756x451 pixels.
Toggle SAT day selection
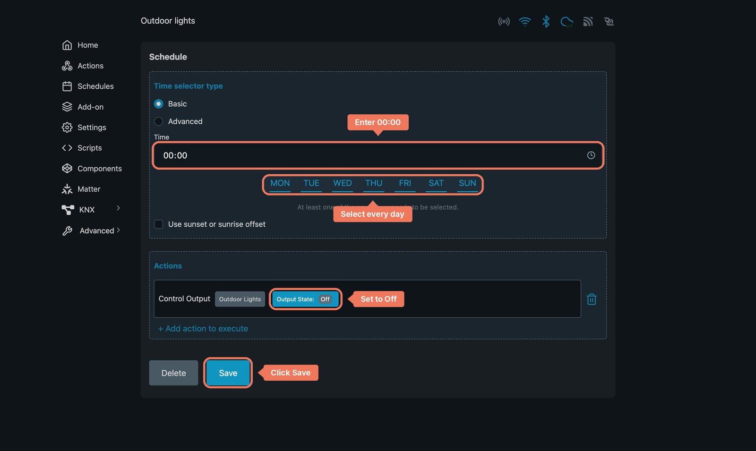coord(436,184)
